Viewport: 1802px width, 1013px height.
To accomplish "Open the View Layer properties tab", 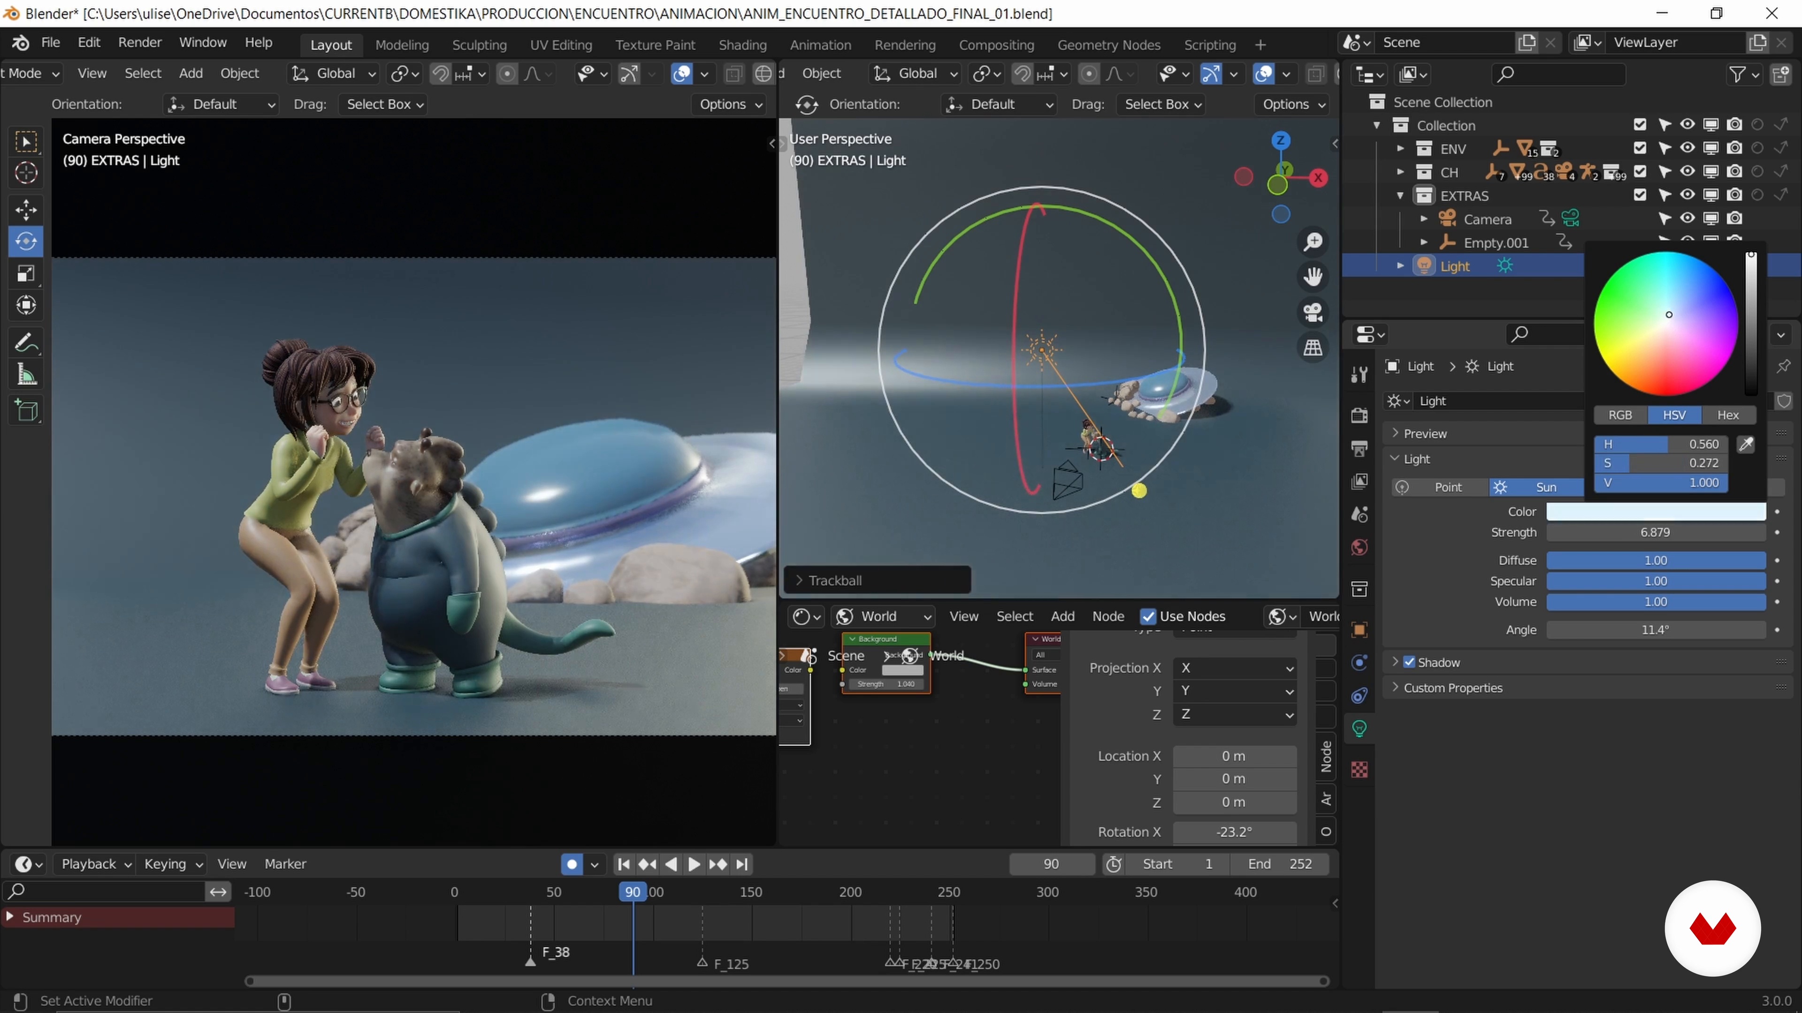I will pyautogui.click(x=1359, y=481).
